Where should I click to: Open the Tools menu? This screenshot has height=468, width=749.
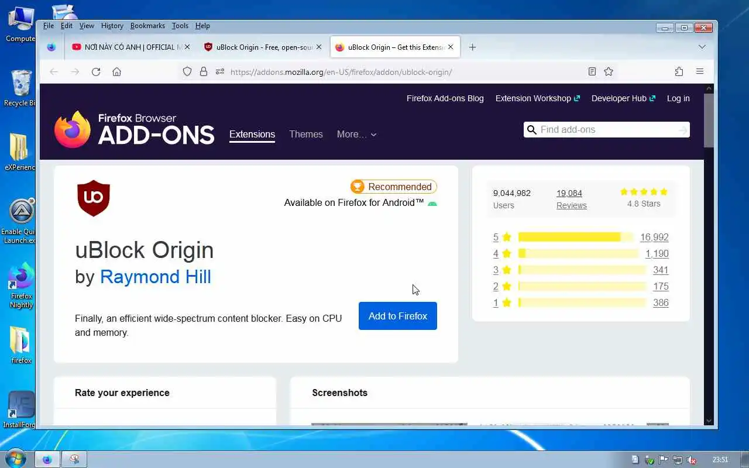click(x=180, y=26)
